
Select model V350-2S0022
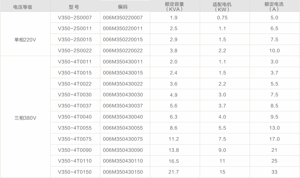click(75, 51)
